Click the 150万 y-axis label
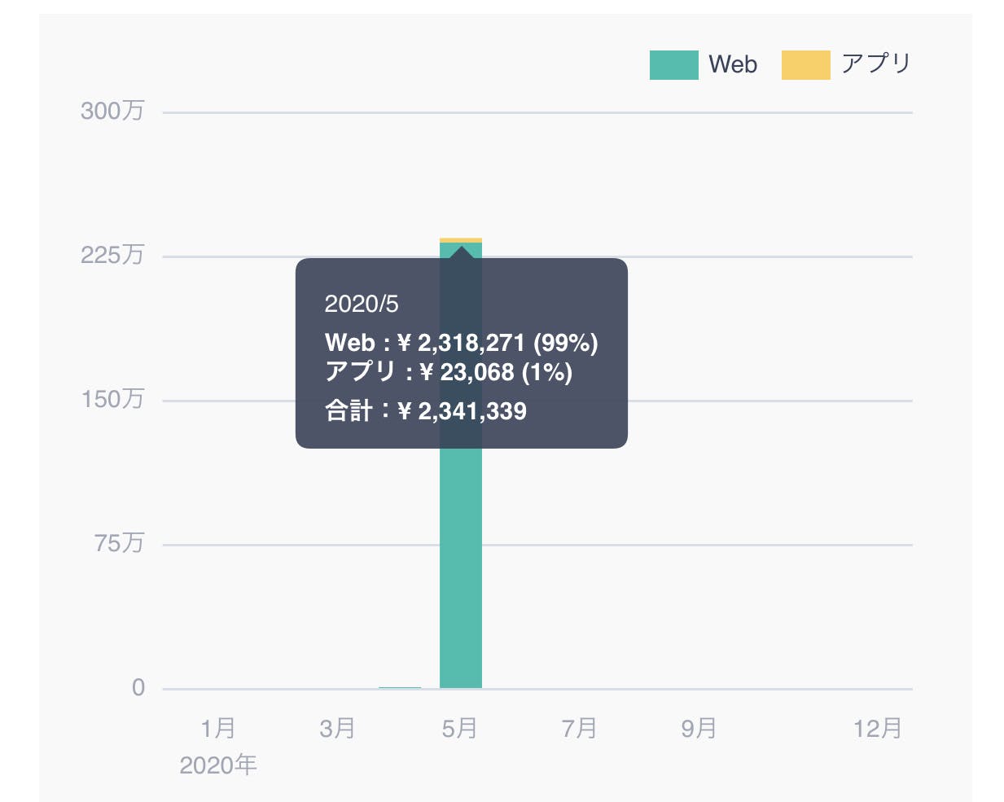The image size is (1004, 802). (x=112, y=399)
